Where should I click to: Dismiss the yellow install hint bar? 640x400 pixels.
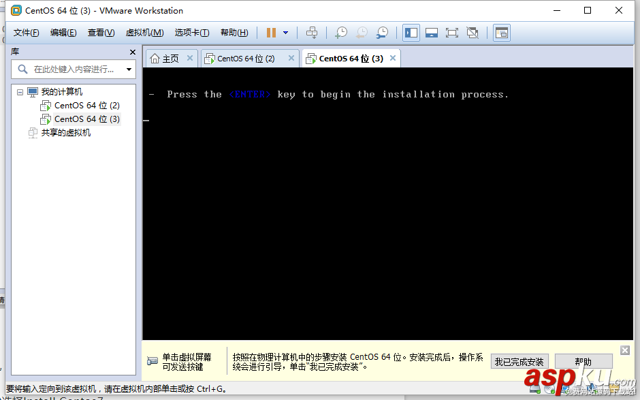coord(625,350)
